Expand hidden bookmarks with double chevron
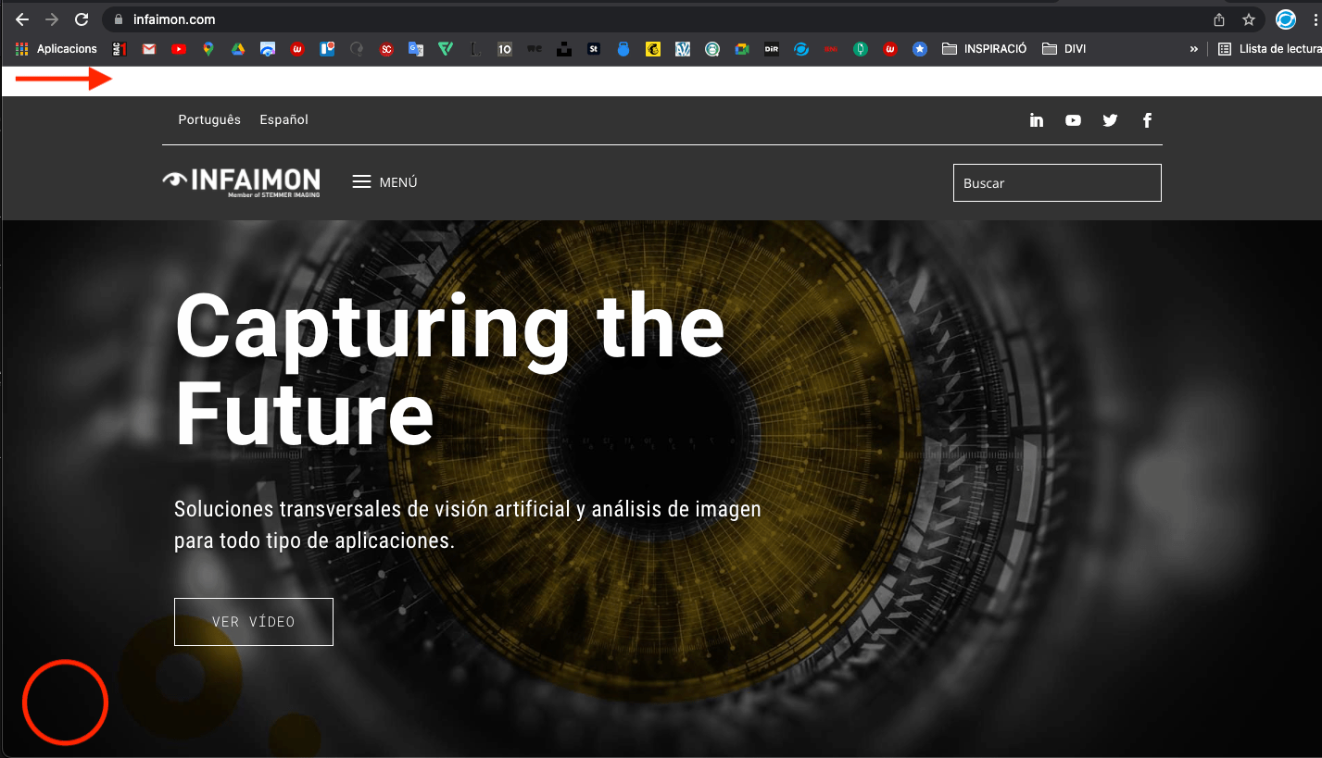The image size is (1322, 758). click(x=1193, y=49)
